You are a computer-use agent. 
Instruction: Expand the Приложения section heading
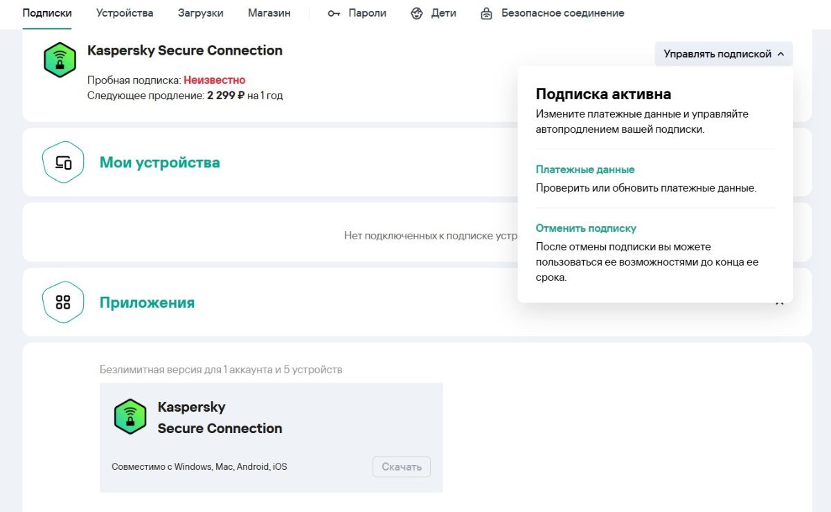click(147, 302)
